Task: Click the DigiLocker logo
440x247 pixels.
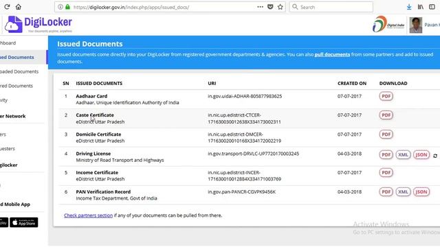Action: point(38,25)
